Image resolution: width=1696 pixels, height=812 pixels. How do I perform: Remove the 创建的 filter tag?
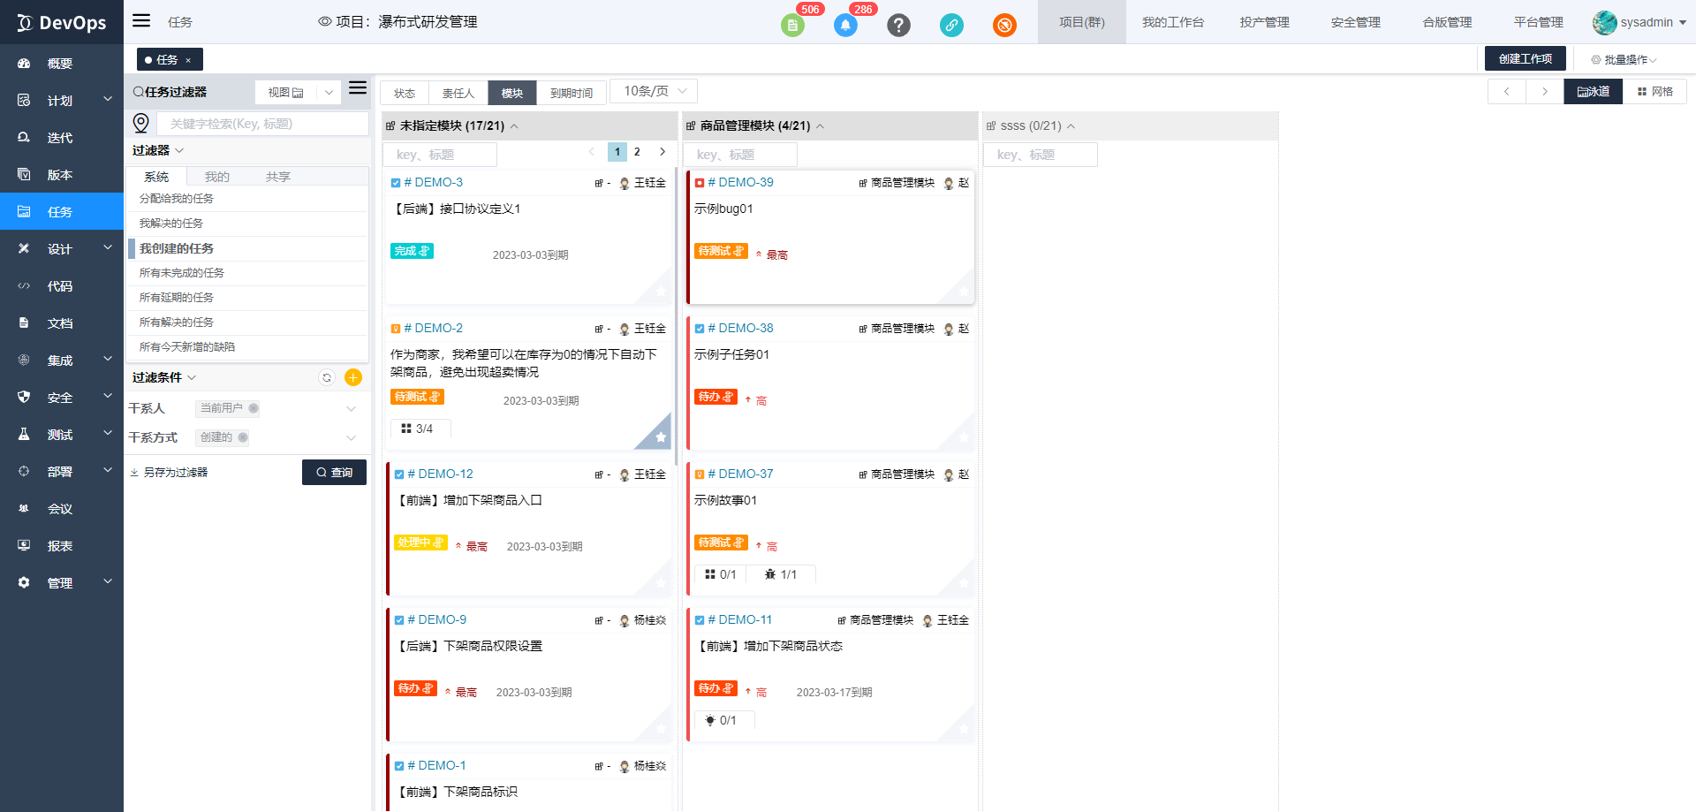(243, 437)
